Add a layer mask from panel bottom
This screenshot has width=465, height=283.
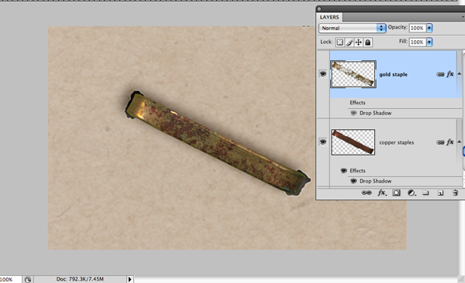coord(397,193)
